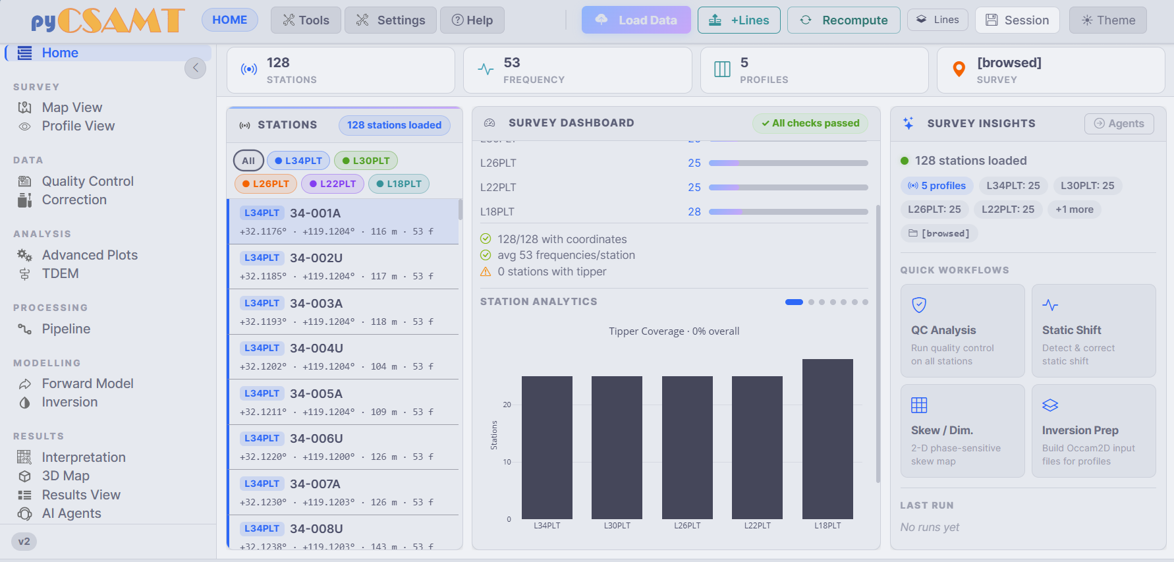Click the L22PLT station count progress bar

tap(789, 187)
